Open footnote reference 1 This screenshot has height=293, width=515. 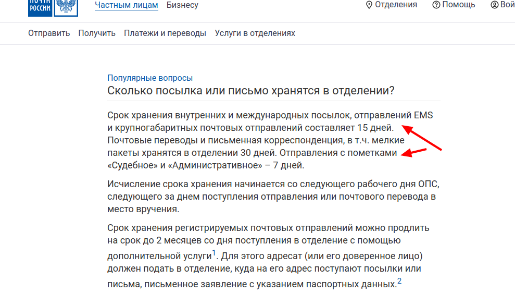[x=214, y=252]
